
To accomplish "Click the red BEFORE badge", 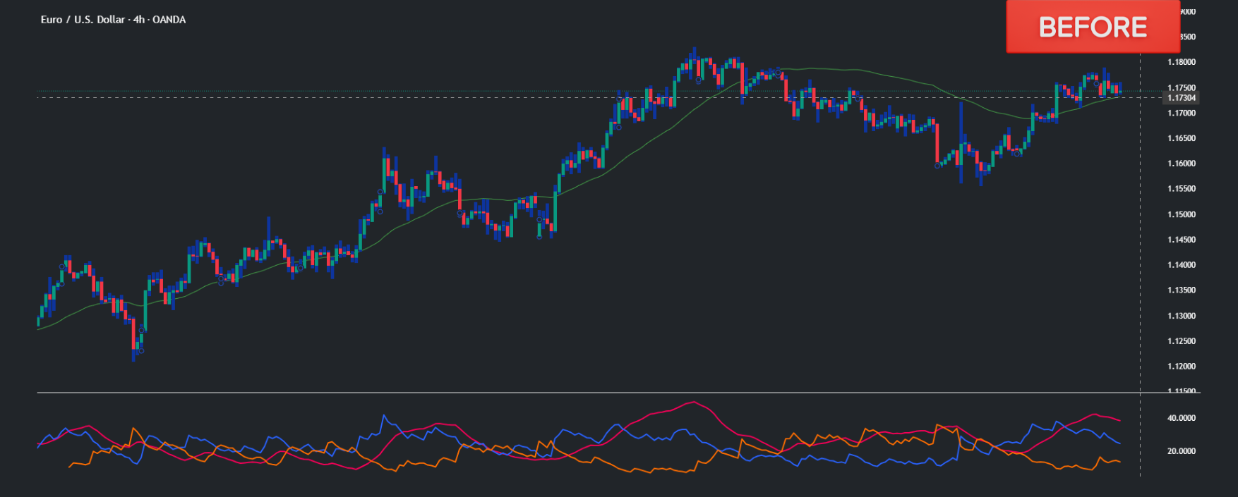I will (1092, 27).
